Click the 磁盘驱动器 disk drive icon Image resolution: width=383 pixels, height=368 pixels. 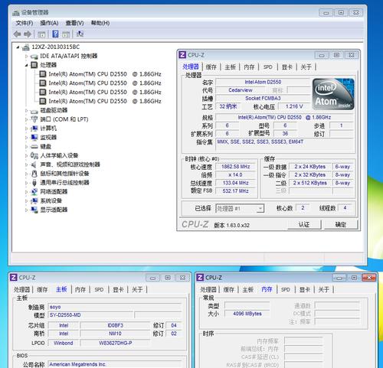34,111
